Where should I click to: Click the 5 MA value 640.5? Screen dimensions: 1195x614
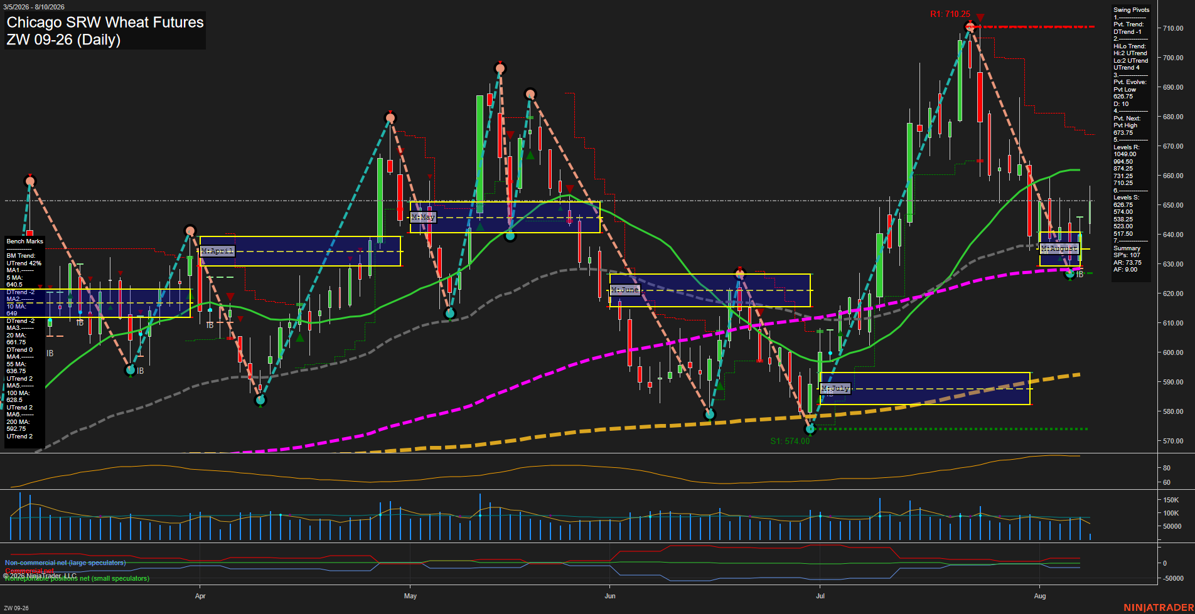[x=14, y=285]
